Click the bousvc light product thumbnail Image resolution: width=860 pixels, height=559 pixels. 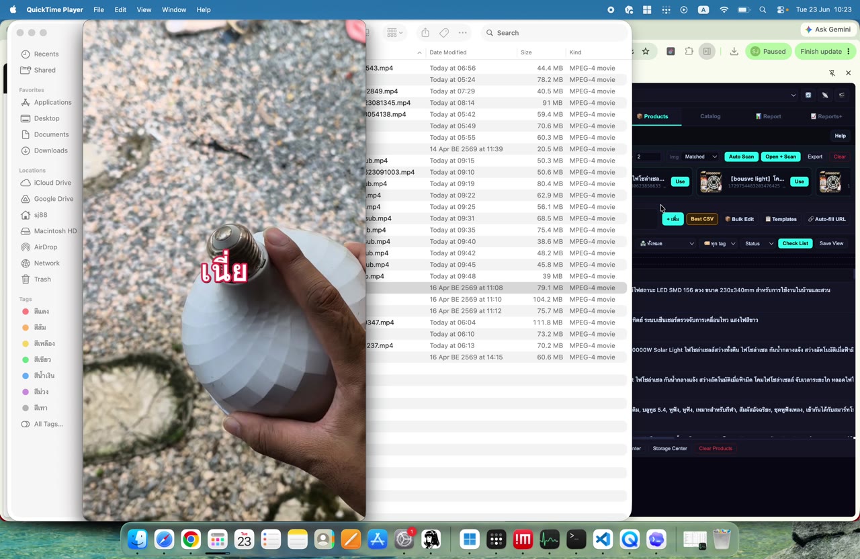click(x=711, y=181)
